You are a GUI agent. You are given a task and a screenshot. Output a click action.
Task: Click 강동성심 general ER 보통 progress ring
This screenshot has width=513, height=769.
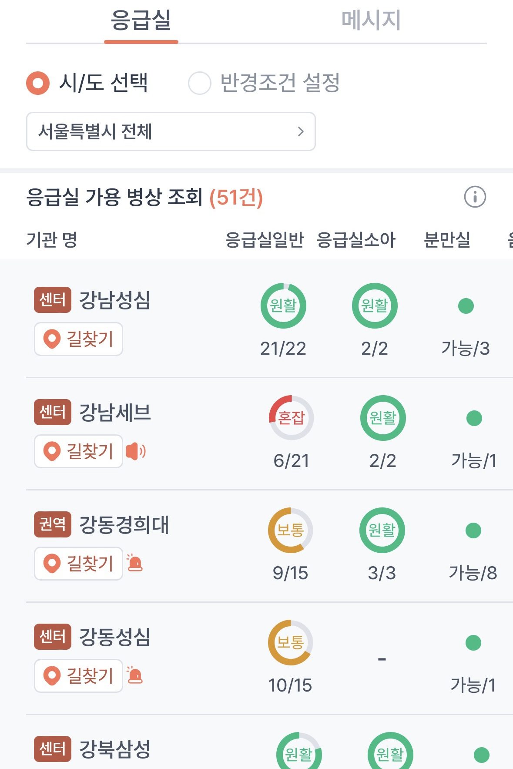(290, 642)
